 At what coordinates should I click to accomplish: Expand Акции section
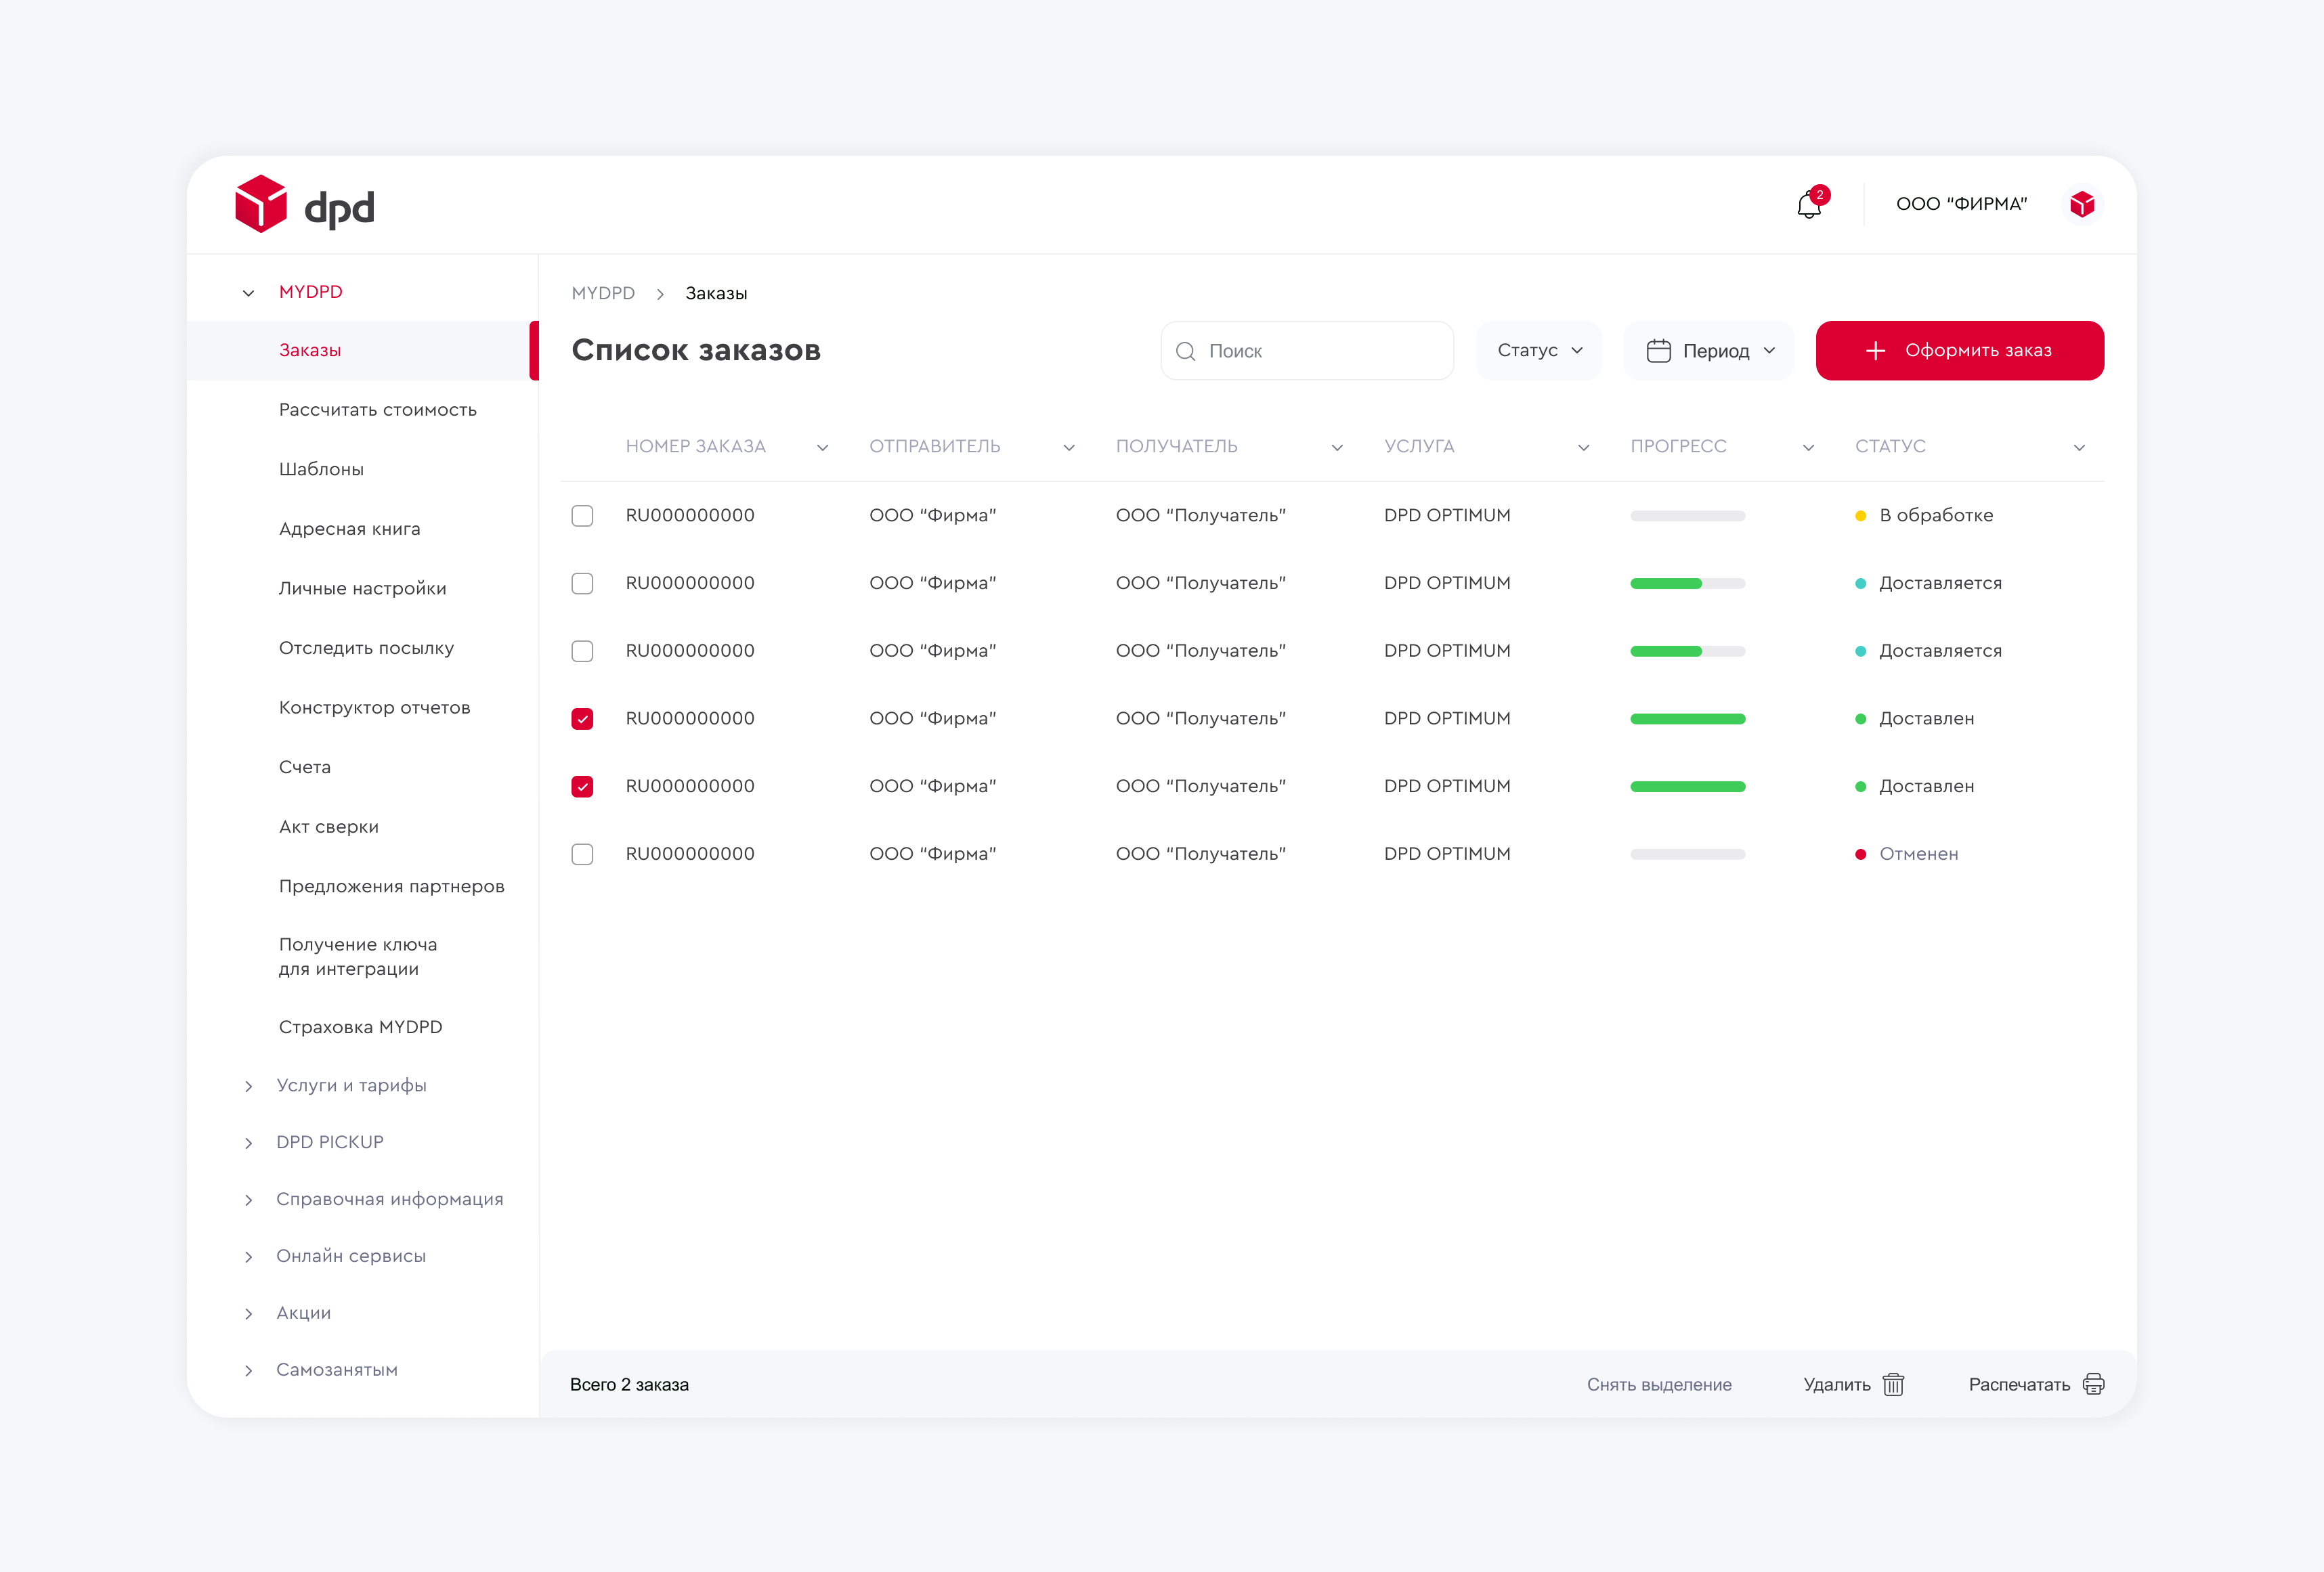[248, 1314]
